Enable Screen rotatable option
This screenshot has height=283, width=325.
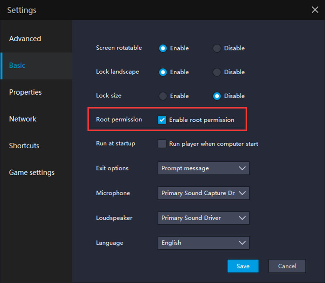pyautogui.click(x=163, y=48)
